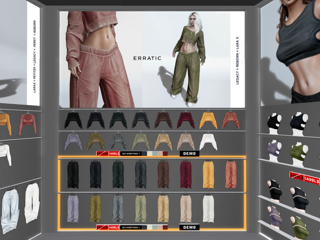Select the lavender cutout tank on the right wall
This screenshot has height=240, width=320.
coord(275,151)
